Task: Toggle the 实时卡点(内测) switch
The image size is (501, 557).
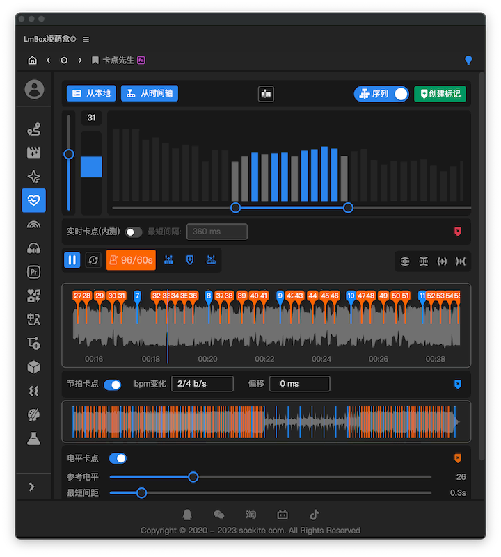Action: pos(134,232)
